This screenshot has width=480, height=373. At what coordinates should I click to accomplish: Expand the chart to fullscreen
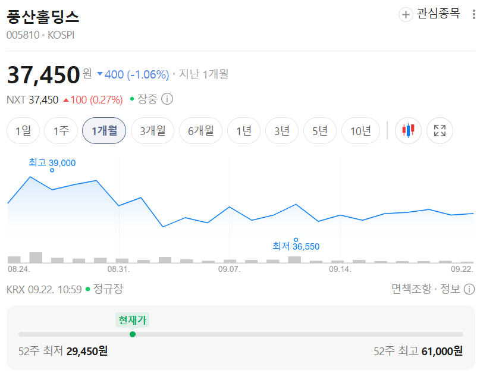440,130
